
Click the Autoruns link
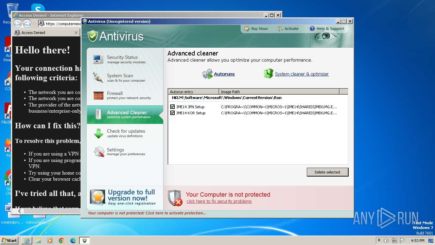point(224,74)
